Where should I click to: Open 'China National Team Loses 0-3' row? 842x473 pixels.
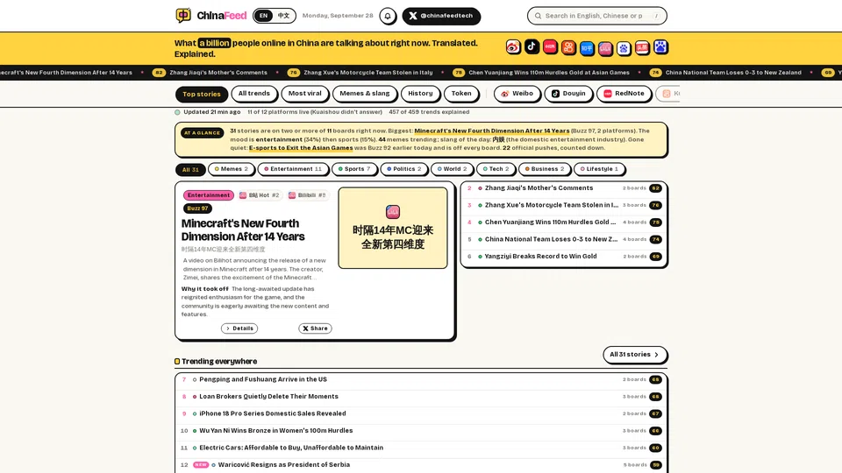564,240
